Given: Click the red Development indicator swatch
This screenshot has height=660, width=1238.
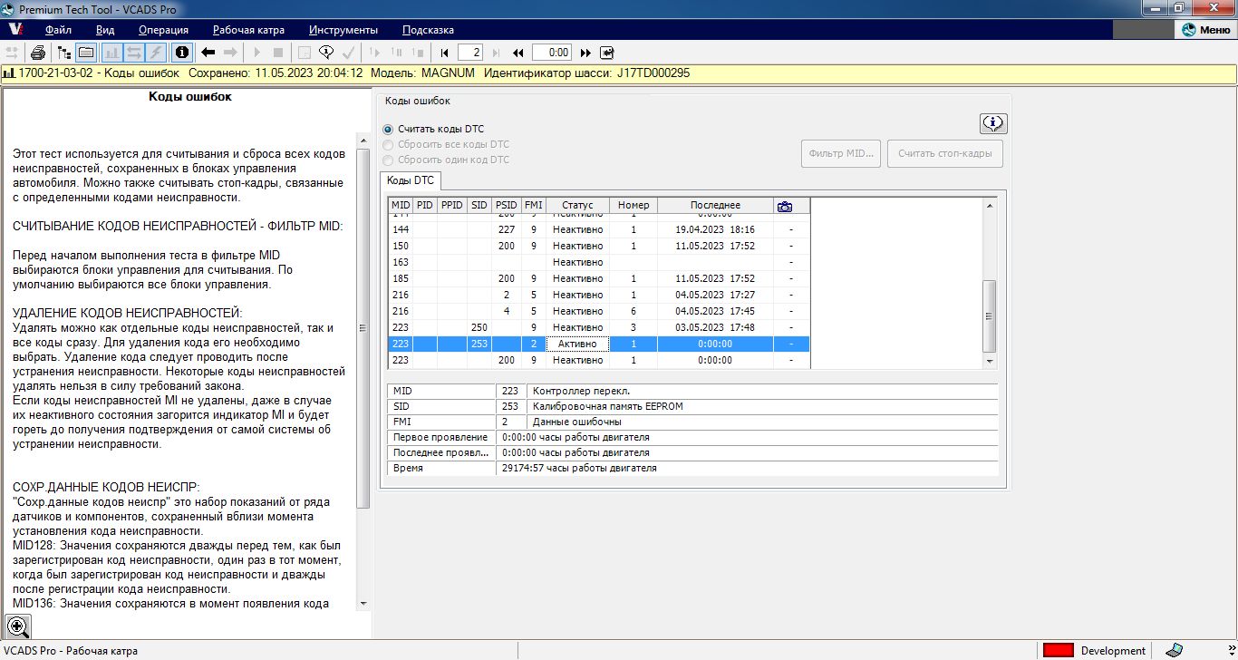Looking at the screenshot, I should 1059,650.
